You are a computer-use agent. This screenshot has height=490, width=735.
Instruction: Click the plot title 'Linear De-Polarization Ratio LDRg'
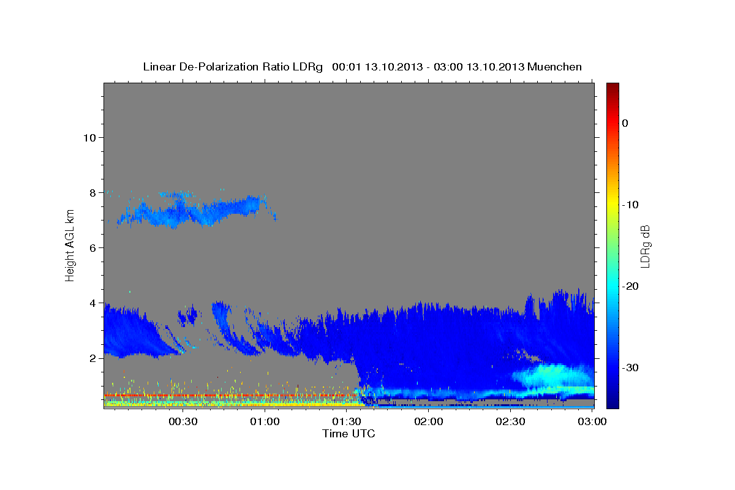[233, 67]
